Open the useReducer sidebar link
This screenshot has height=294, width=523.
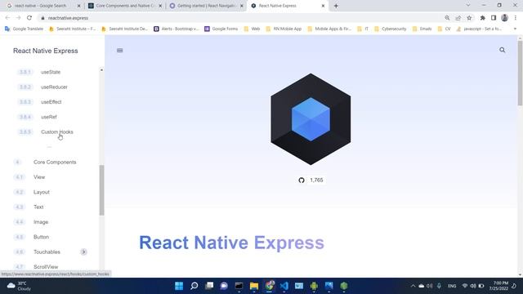[54, 87]
